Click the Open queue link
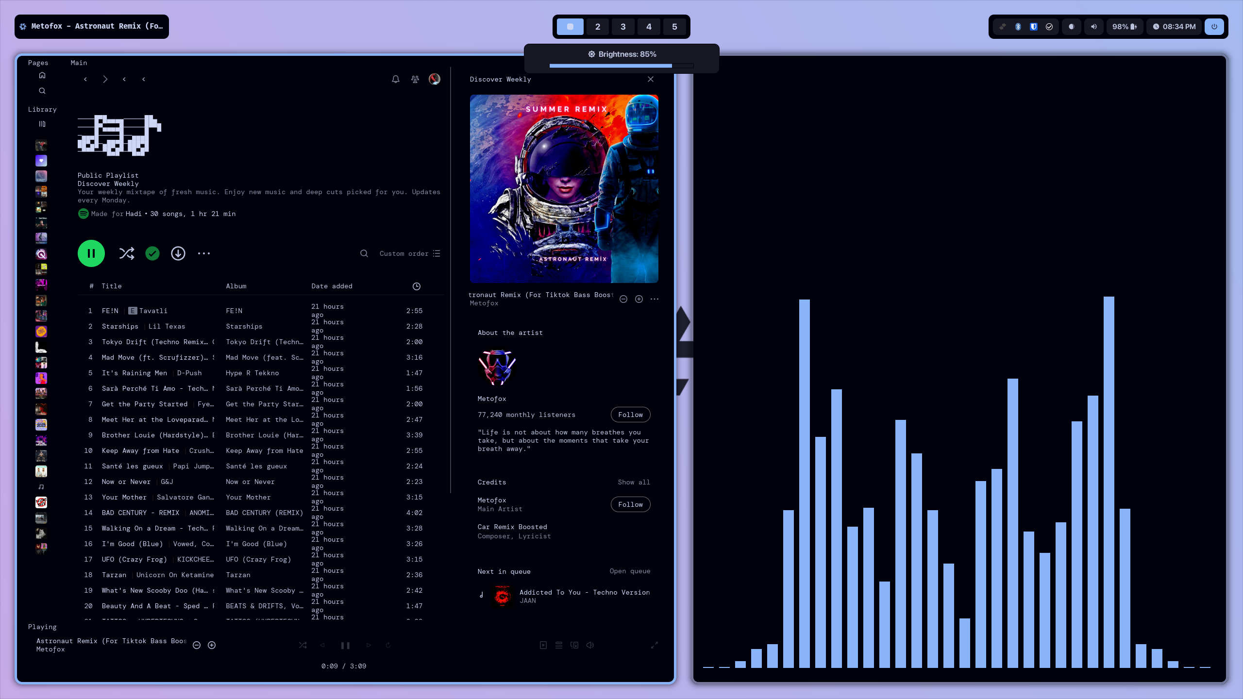The image size is (1243, 699). 630,571
